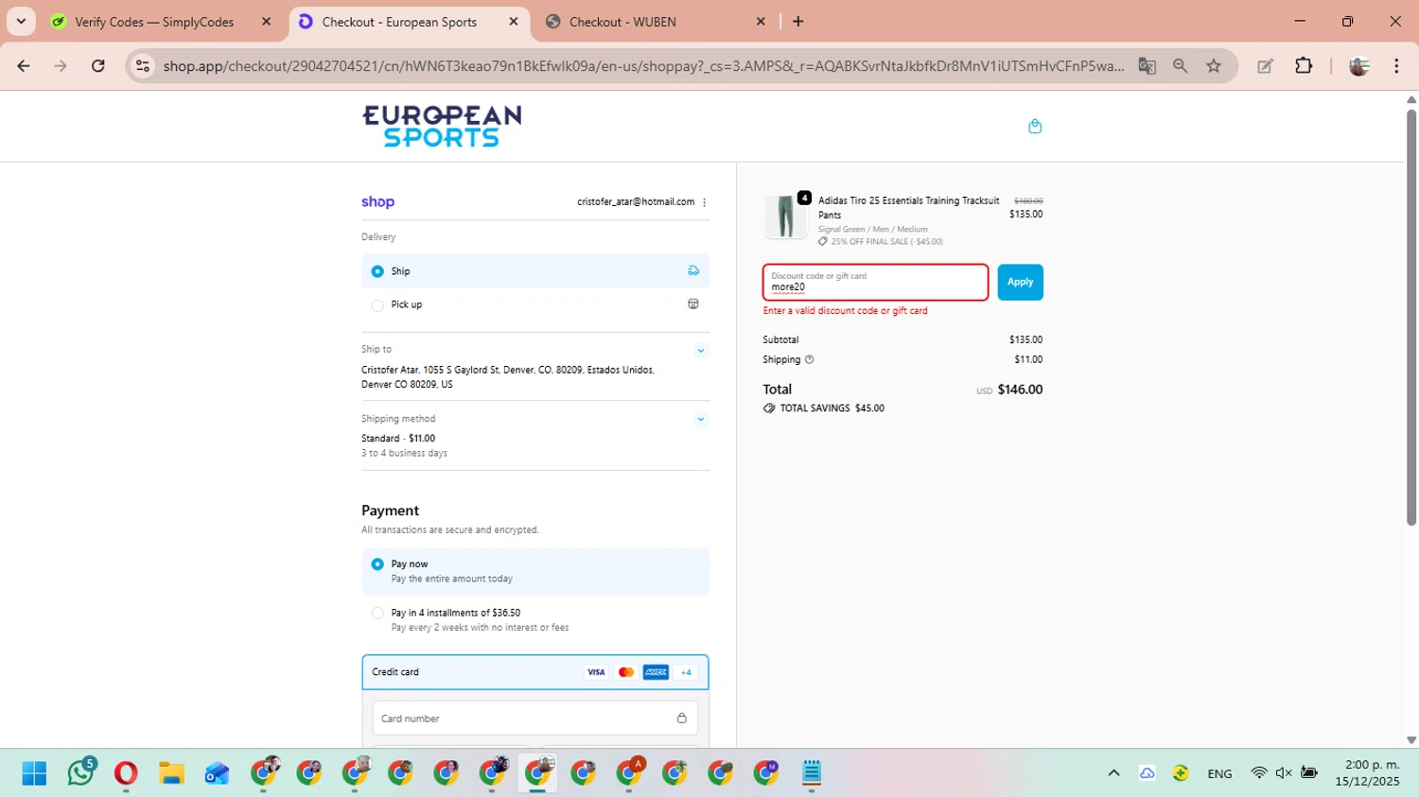Open account options menu beside email address
This screenshot has height=797, width=1419.
704,202
